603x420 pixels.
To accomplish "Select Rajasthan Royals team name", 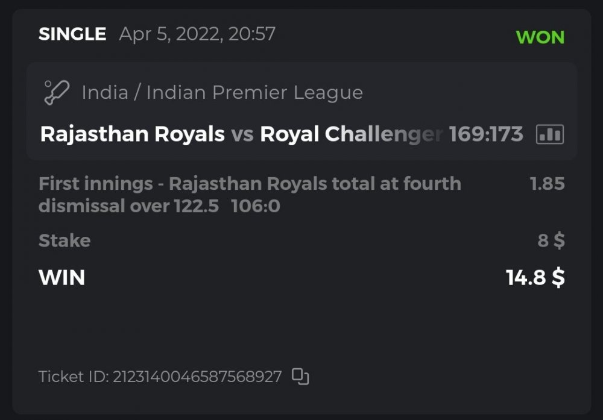I will [x=132, y=134].
